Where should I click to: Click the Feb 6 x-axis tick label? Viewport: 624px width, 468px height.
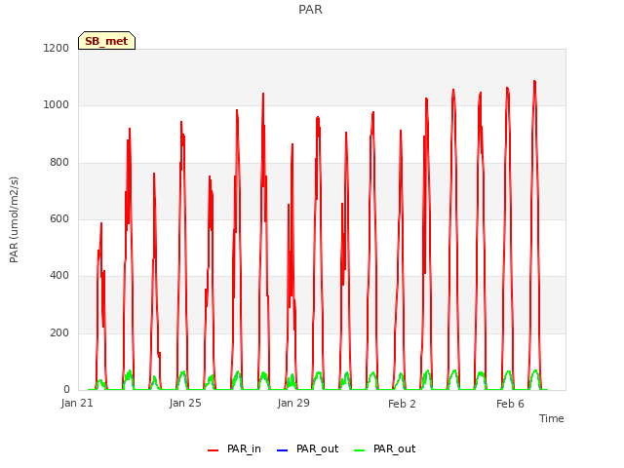(510, 404)
